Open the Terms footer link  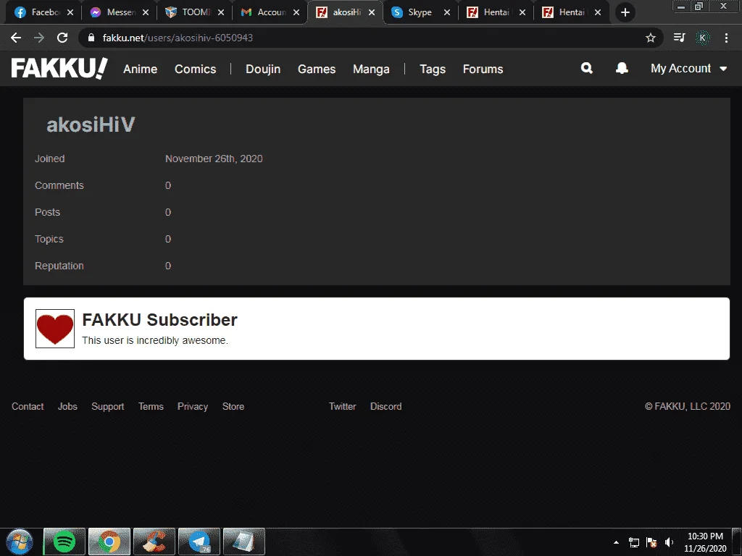click(151, 407)
